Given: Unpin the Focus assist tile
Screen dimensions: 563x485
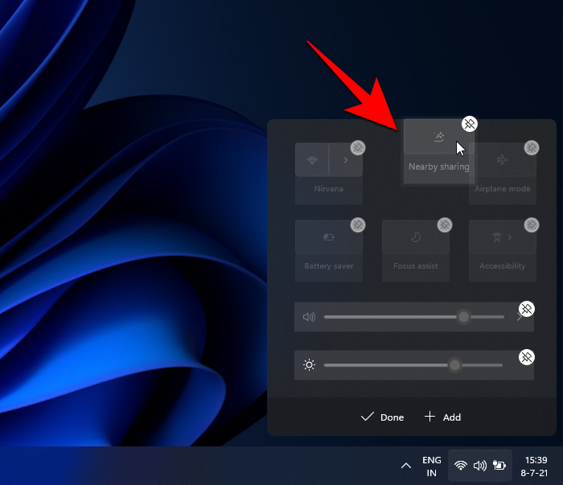Looking at the screenshot, I should 444,224.
